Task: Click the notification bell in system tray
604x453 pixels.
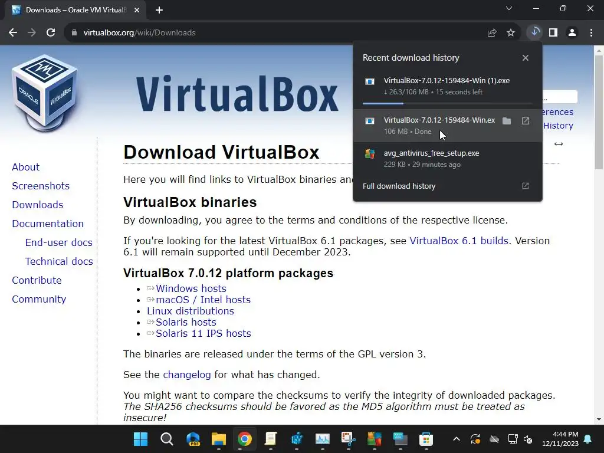Action: (x=588, y=439)
